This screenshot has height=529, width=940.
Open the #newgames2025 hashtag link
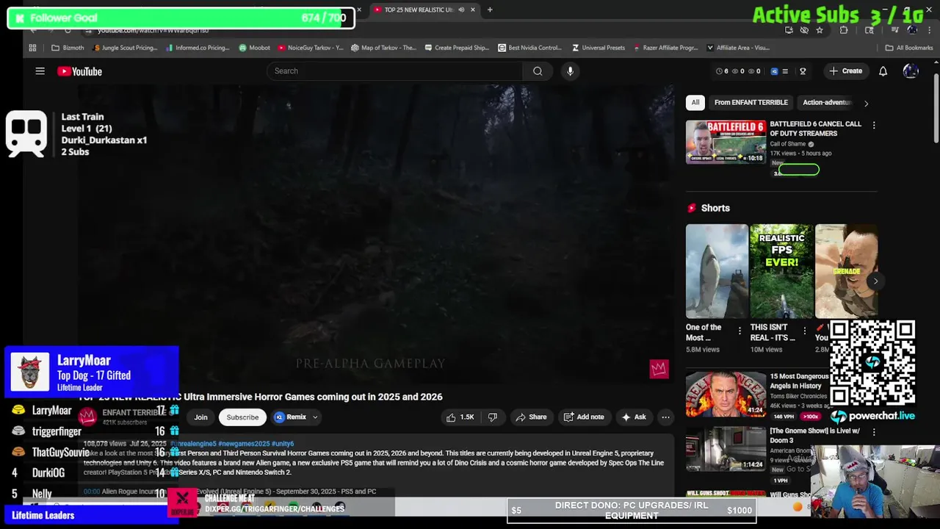click(x=244, y=444)
